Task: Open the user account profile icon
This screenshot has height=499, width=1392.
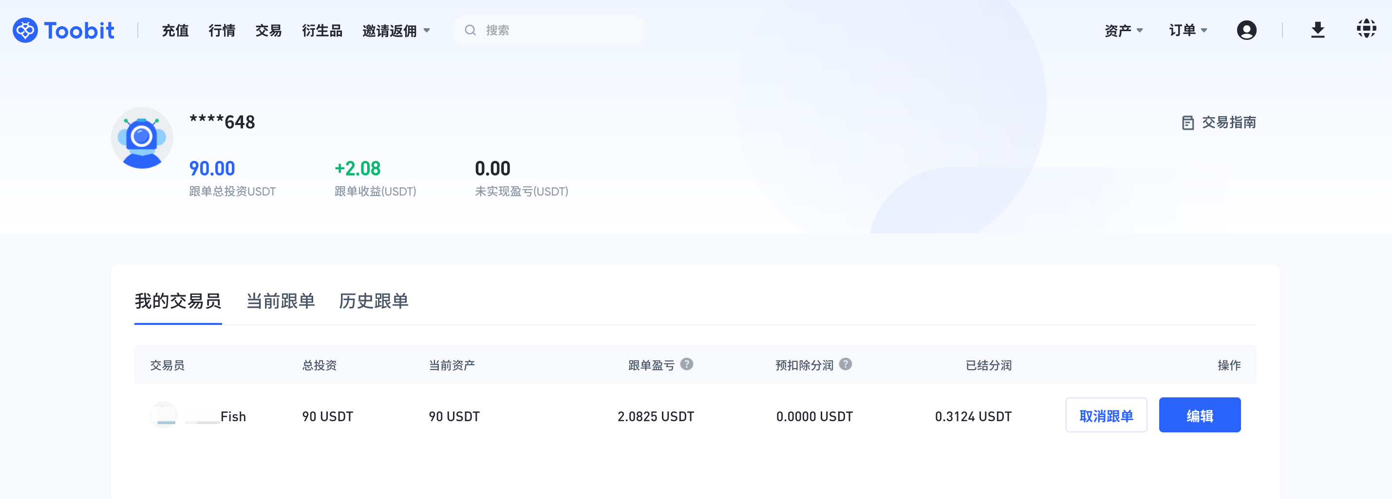Action: (1246, 30)
